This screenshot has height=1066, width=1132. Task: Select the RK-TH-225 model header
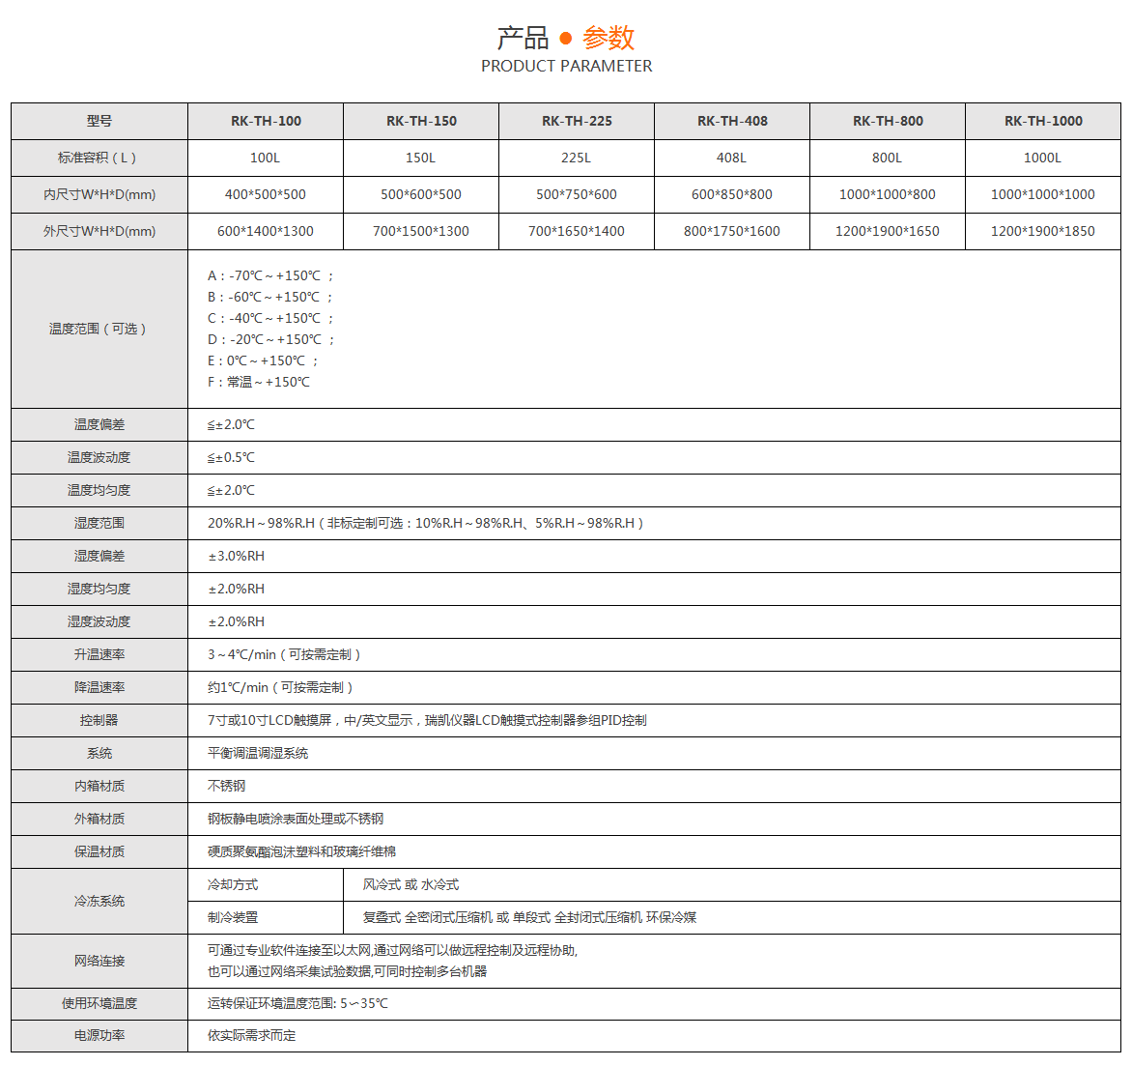point(576,121)
